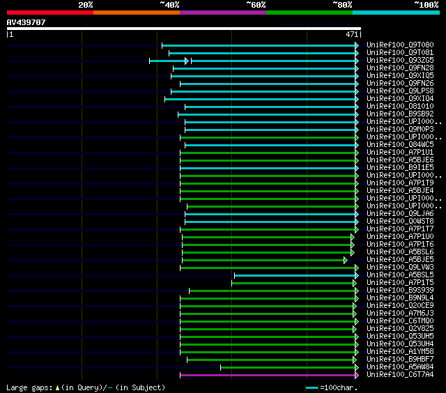The width and height of the screenshot is (446, 393).
Task: Click the UniRef100_B9I1E5 label
Action: [400, 167]
